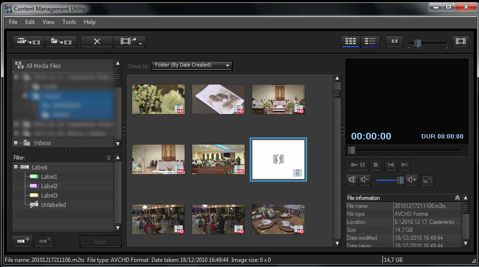Click the Location value E:\2010.12.17. Casamento
The width and height of the screenshot is (479, 267).
click(x=427, y=222)
